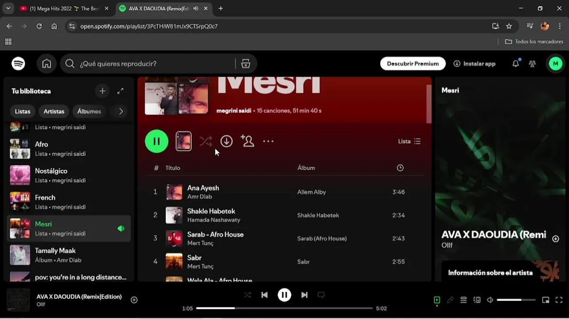The height and width of the screenshot is (319, 569).
Task: Download the Mesri playlist
Action: 226,141
